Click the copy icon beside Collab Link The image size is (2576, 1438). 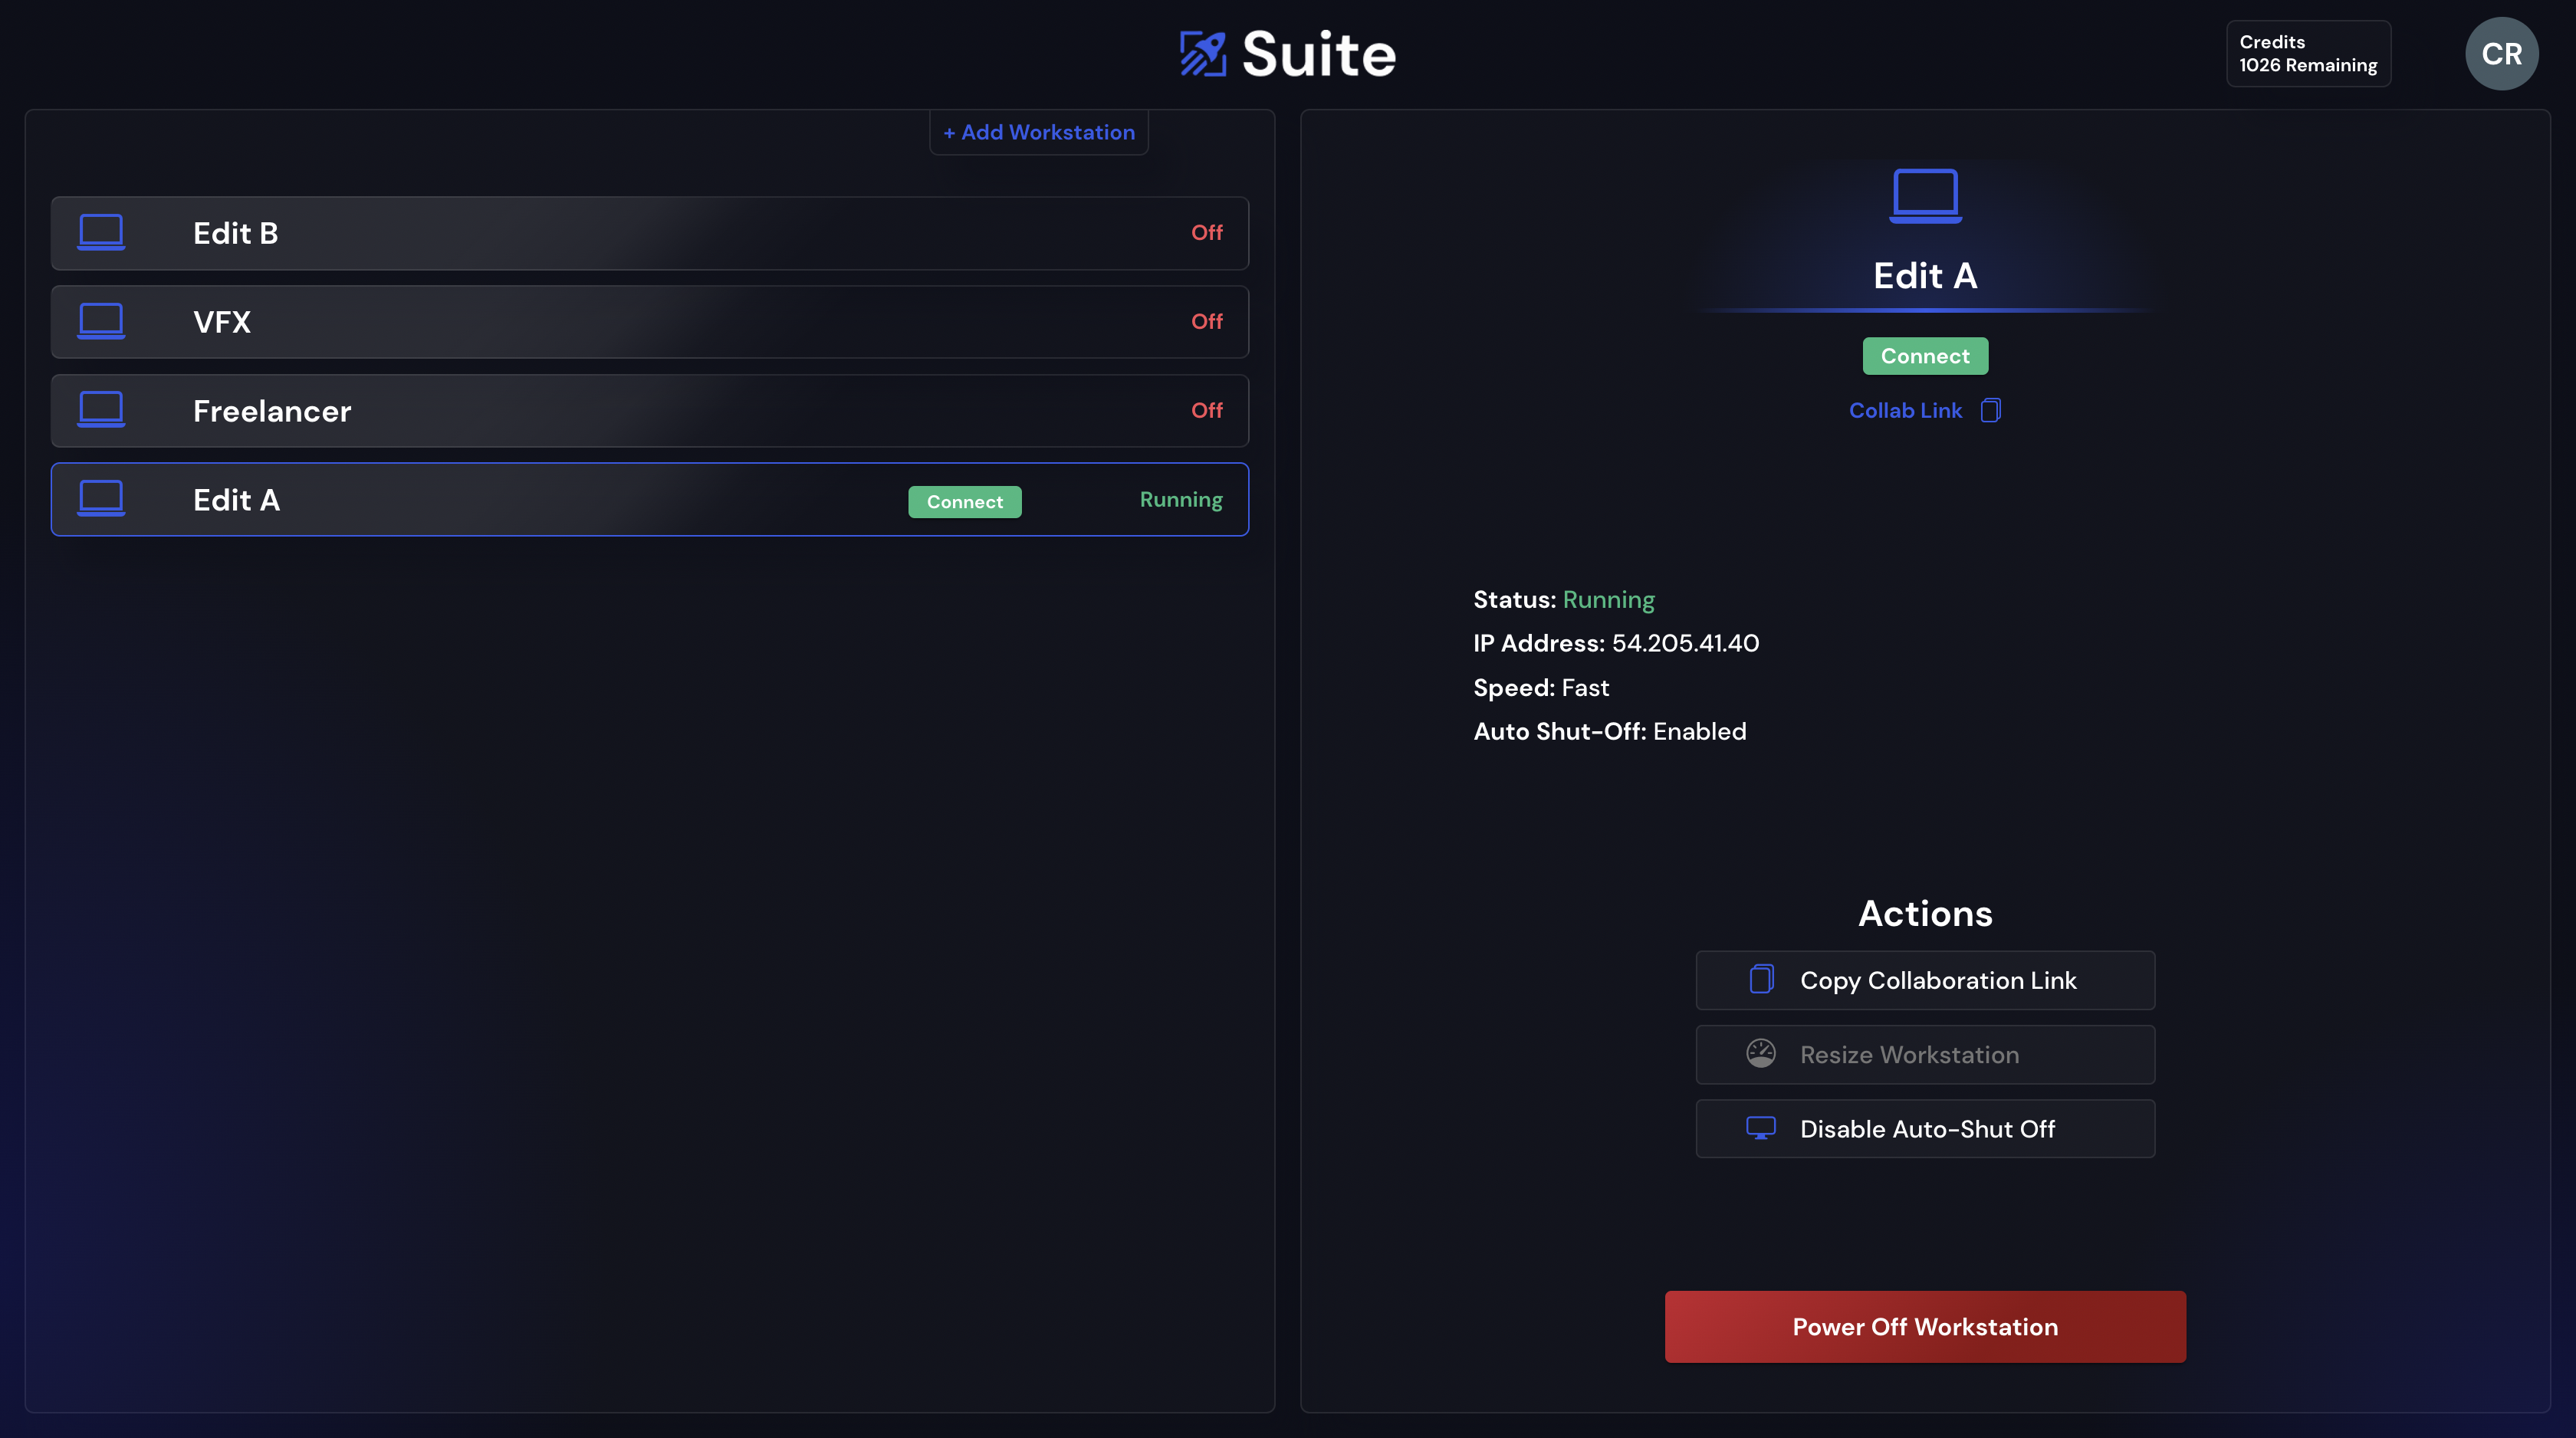[x=1990, y=410]
